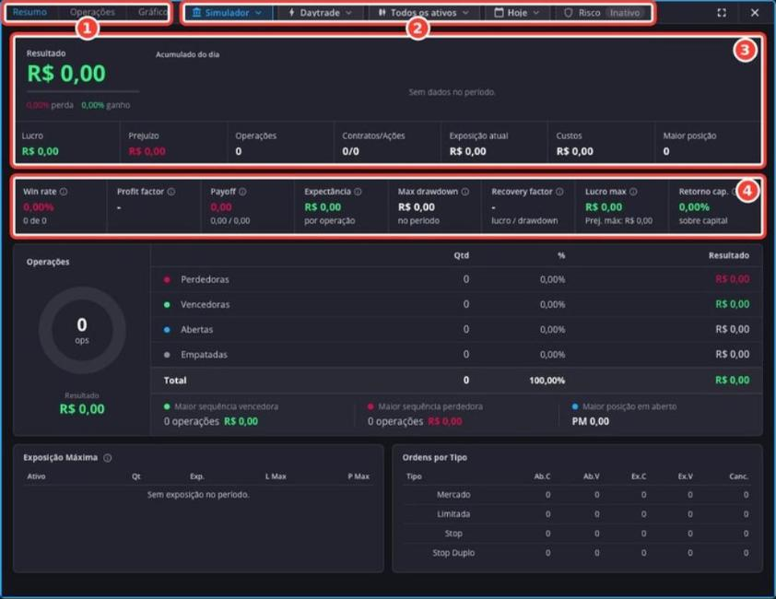The height and width of the screenshot is (599, 776).
Task: Click the operations donut chart center
Action: (82, 331)
